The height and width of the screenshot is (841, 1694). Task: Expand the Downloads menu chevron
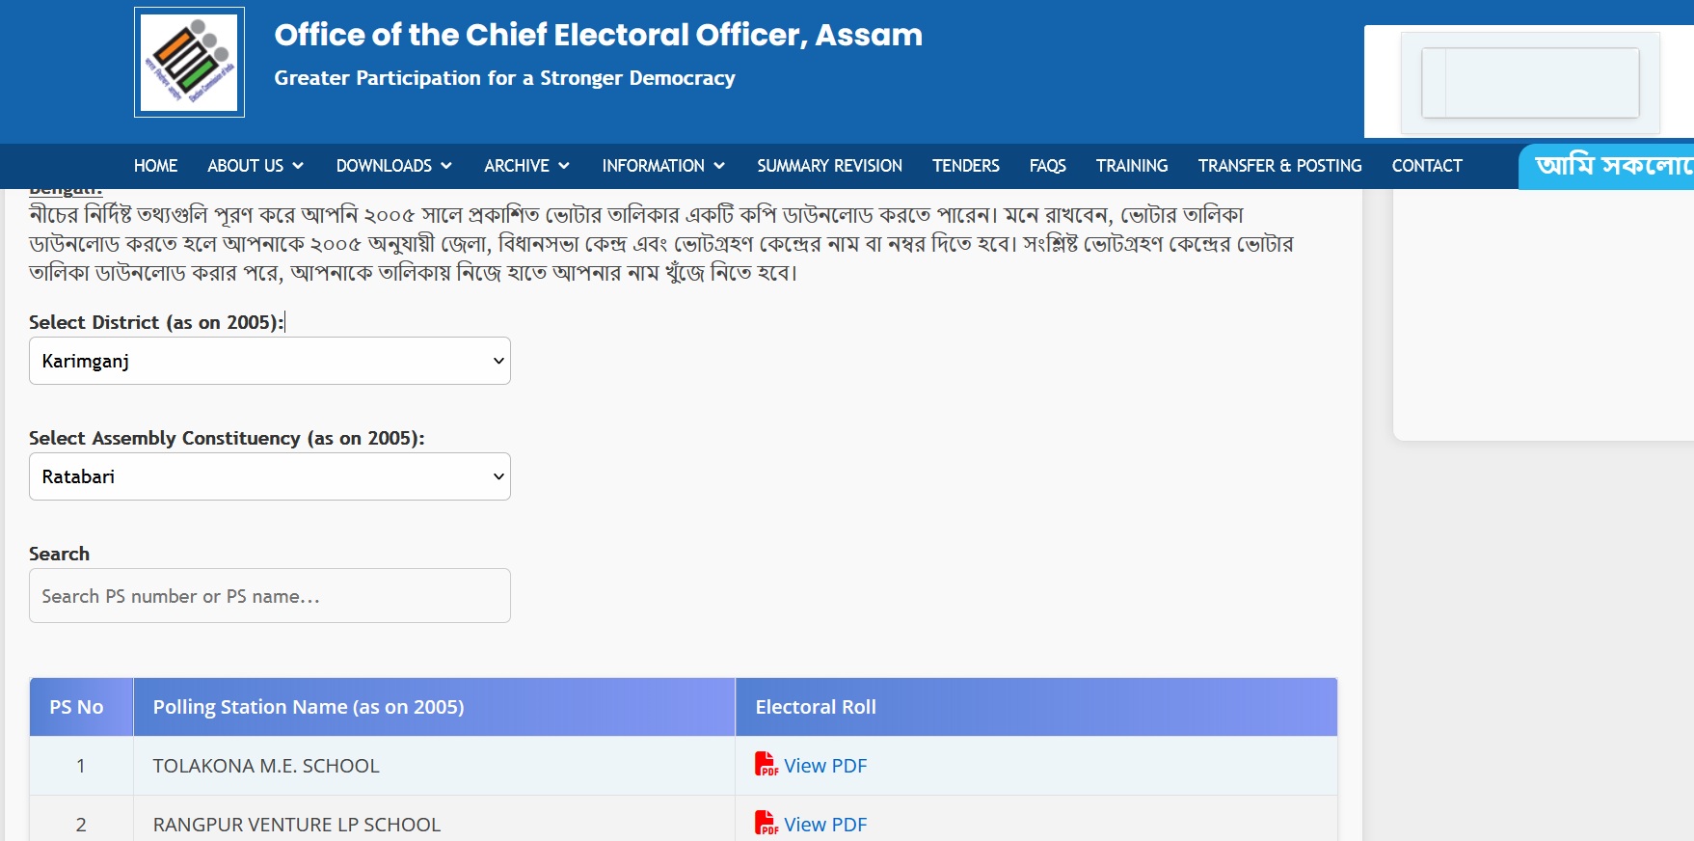click(x=446, y=166)
